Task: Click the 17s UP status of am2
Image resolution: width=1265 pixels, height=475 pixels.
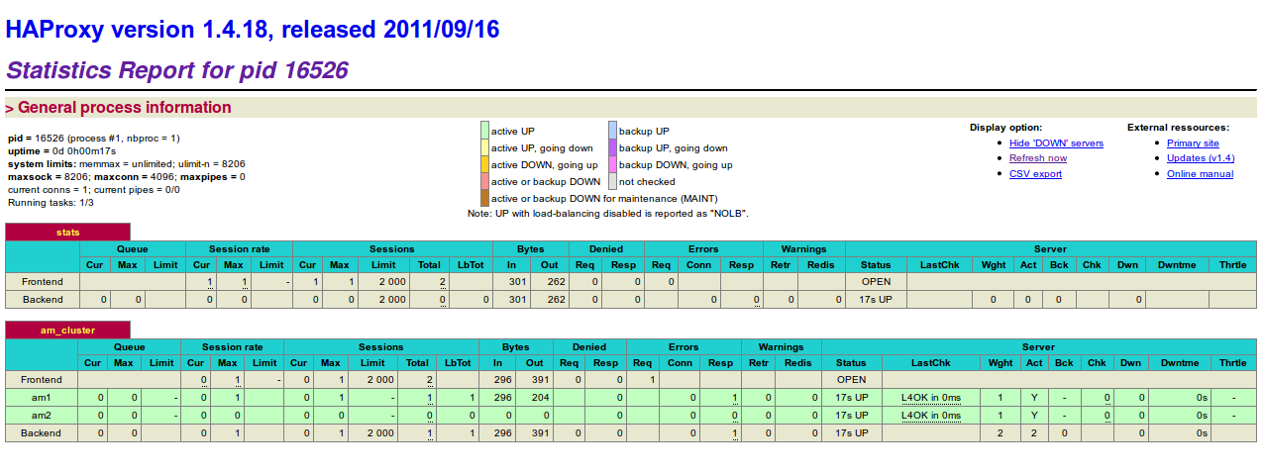Action: 851,416
